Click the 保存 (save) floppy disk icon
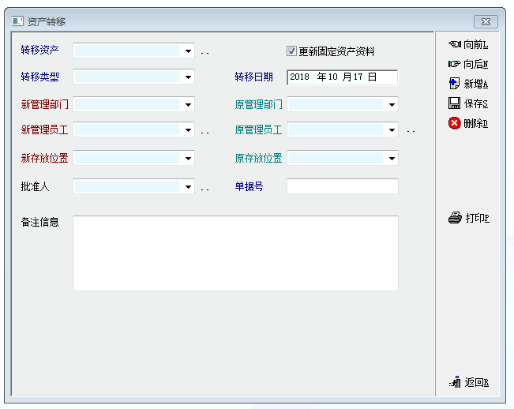 (x=454, y=103)
